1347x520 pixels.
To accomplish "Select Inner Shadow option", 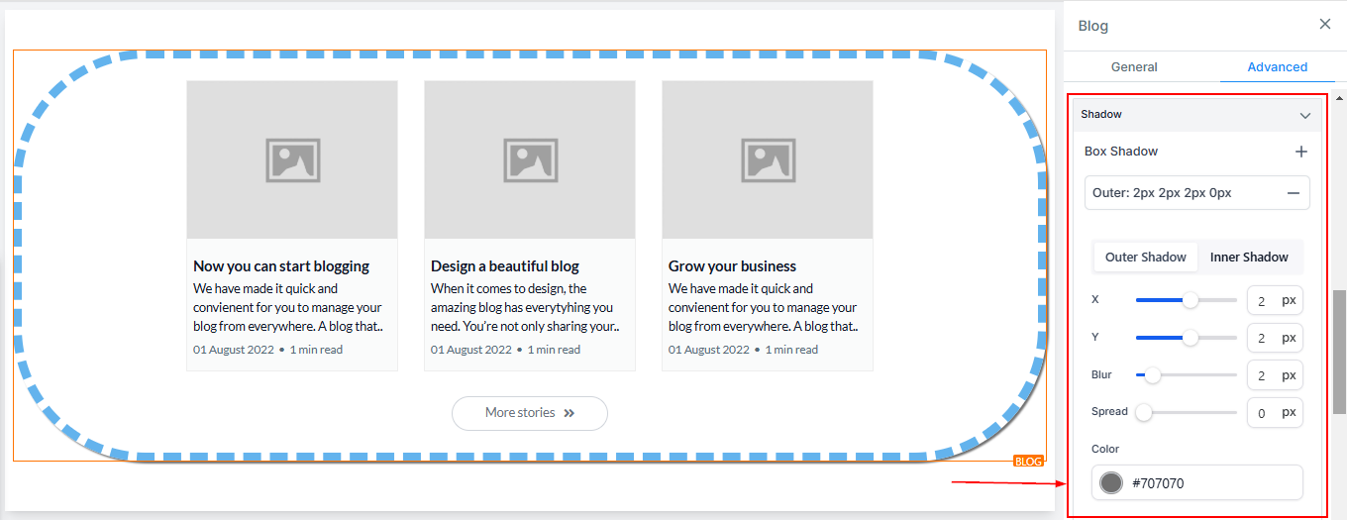I will (1249, 258).
